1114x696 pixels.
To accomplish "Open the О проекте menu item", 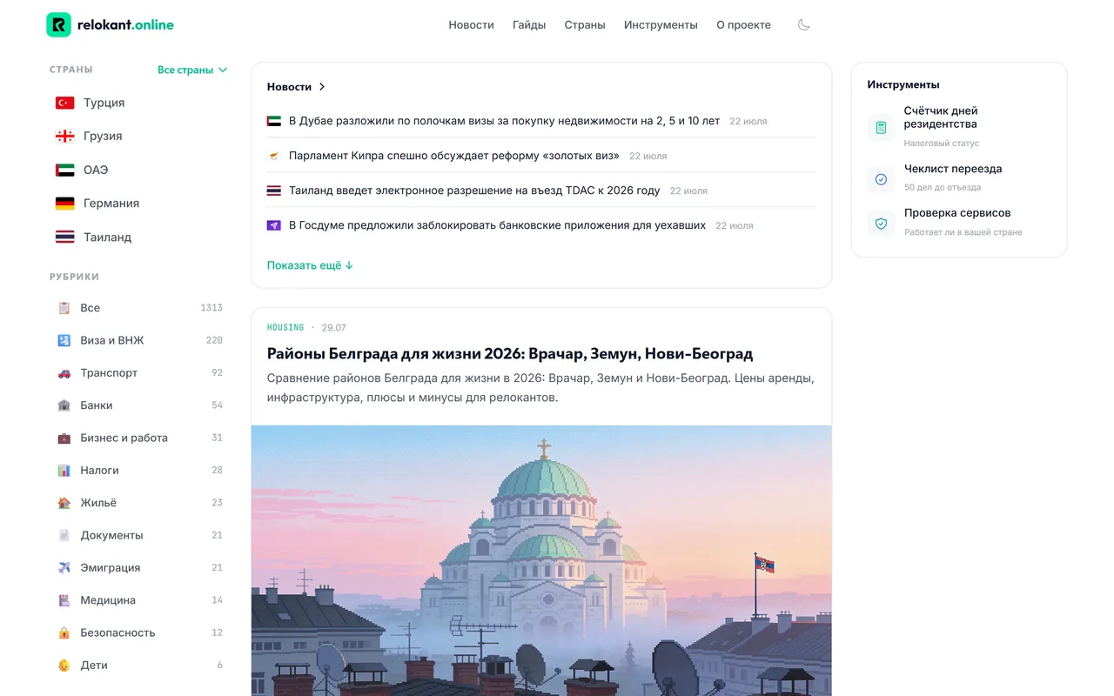I will 743,25.
